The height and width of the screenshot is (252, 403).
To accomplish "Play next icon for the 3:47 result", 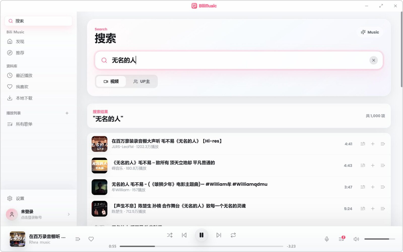I will pos(363,187).
